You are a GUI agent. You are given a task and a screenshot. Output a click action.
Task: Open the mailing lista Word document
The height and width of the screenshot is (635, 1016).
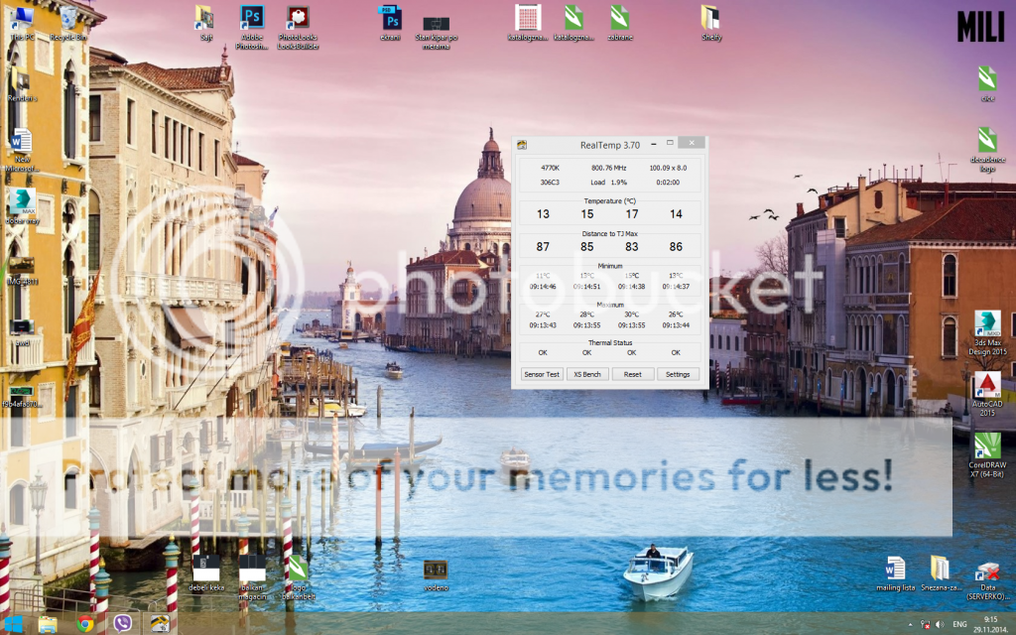[x=895, y=569]
